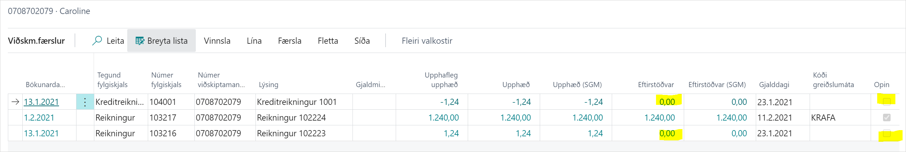Select the Reikningur 102223 description cell
Viewport: 906px width, 152px height.
coord(291,134)
